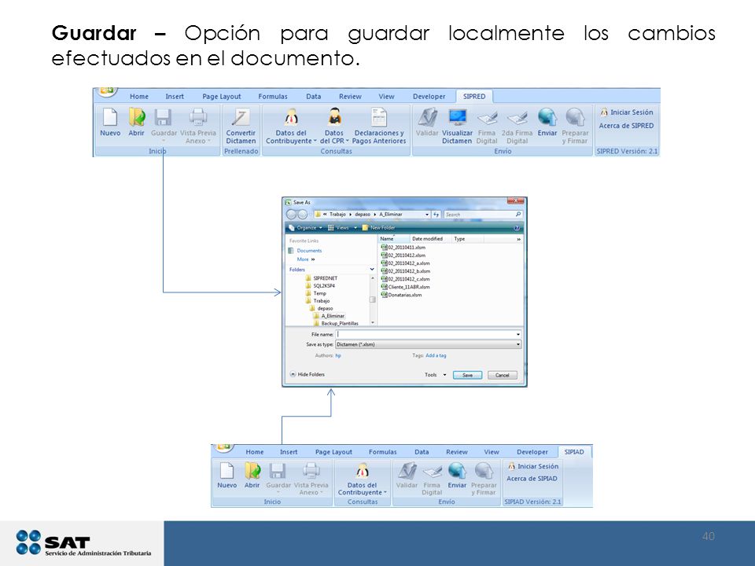This screenshot has height=566, width=755.
Task: Open Organize menu in Save As dialog
Action: tap(306, 228)
